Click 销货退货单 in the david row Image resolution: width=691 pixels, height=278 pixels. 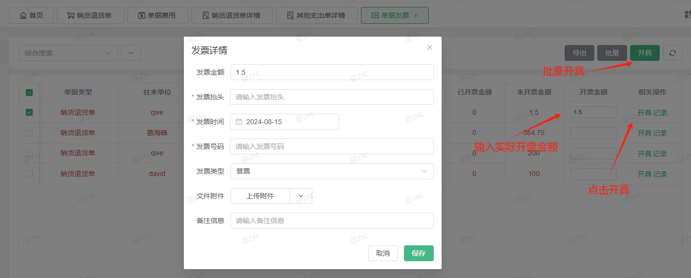click(x=78, y=174)
